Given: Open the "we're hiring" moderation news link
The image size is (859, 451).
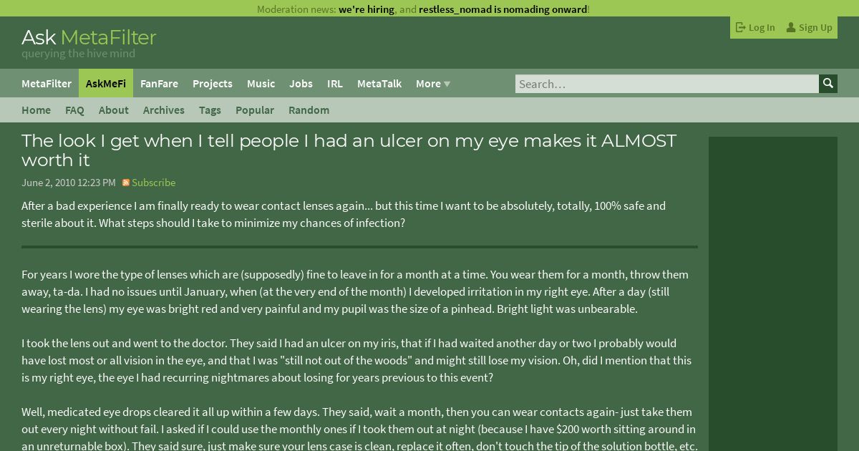Looking at the screenshot, I should point(367,9).
